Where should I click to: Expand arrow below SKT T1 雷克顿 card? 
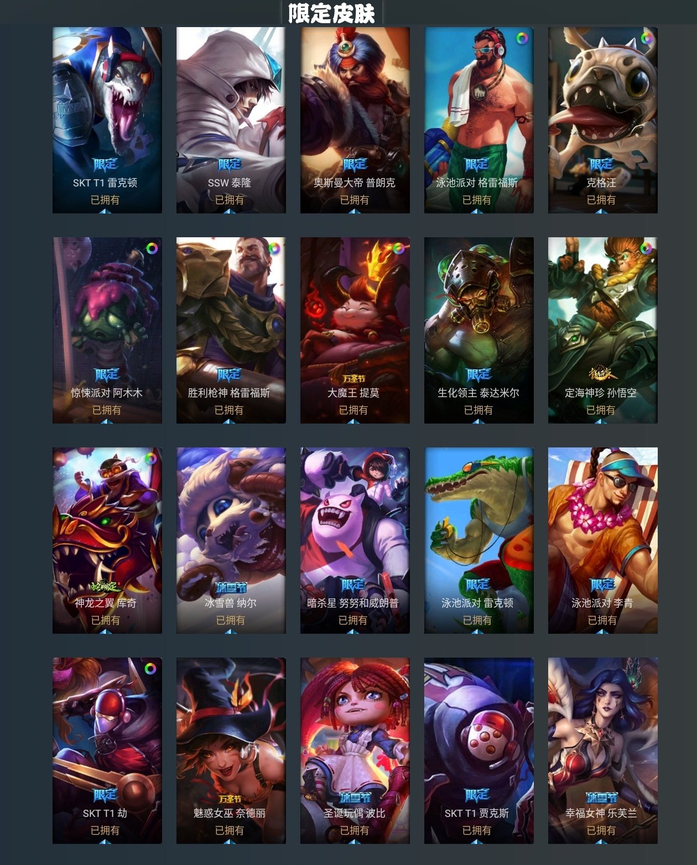pyautogui.click(x=105, y=211)
